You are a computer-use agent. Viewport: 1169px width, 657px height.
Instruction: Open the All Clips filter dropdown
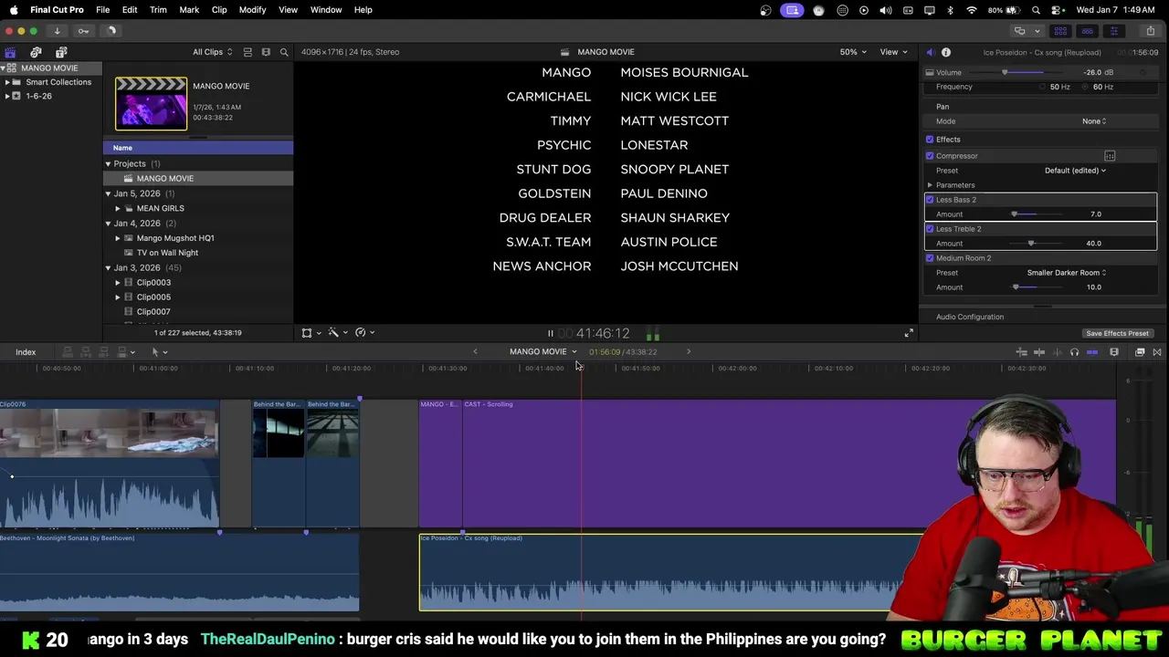point(212,52)
